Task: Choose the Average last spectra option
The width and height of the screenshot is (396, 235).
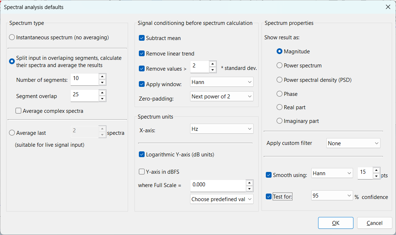Action: pyautogui.click(x=12, y=133)
